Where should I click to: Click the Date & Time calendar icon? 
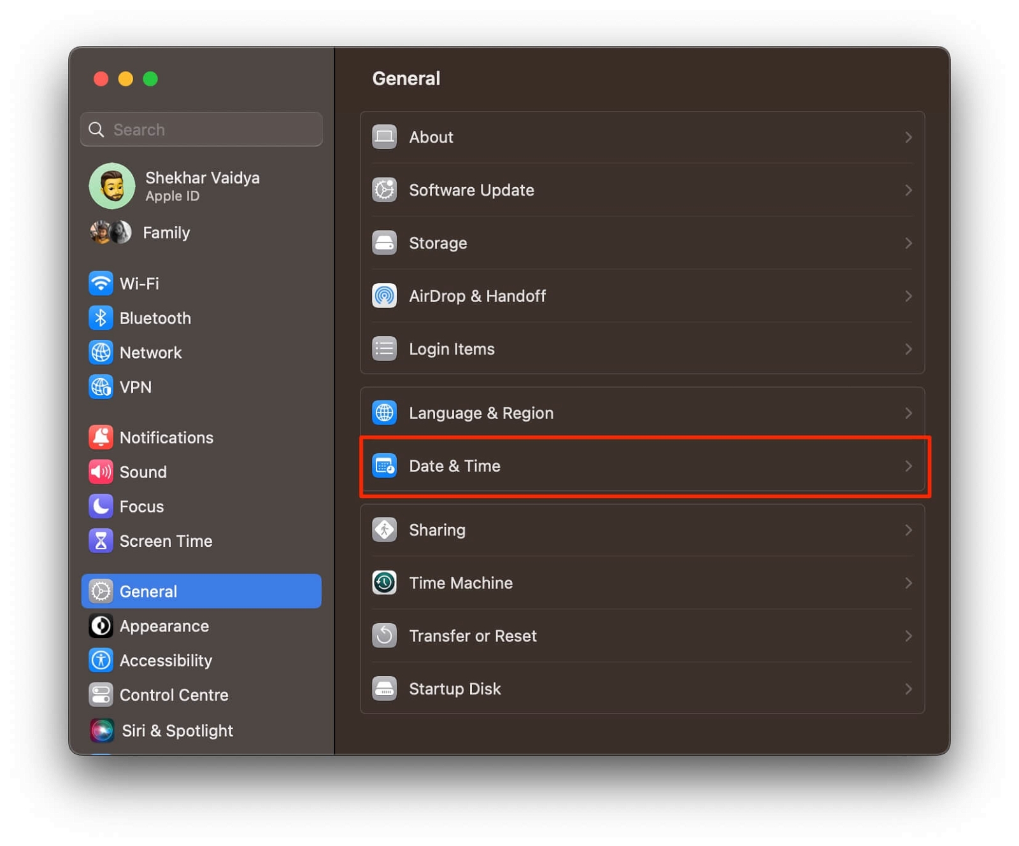(384, 466)
